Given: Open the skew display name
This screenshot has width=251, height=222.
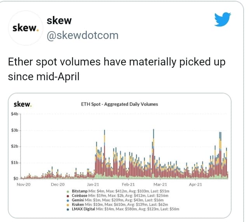Looking at the screenshot, I should 59,21.
